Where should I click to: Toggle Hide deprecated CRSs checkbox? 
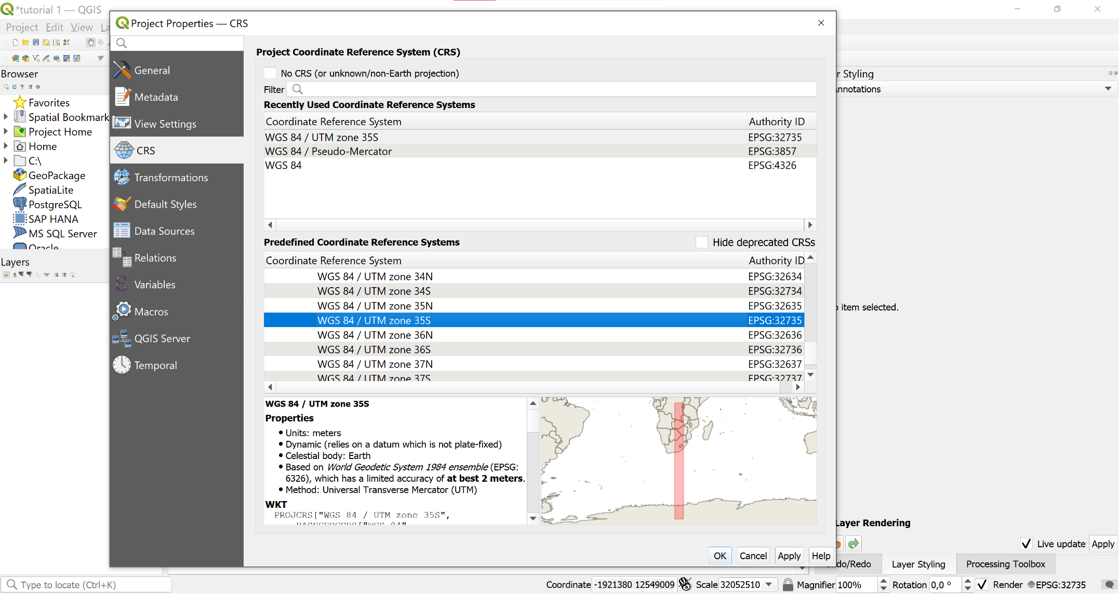click(702, 242)
